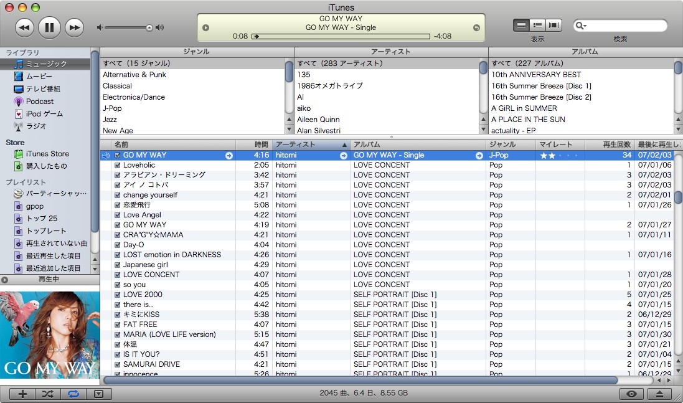Sort by アルバム column header
Viewport: 683px width, 403px height.
(x=418, y=145)
